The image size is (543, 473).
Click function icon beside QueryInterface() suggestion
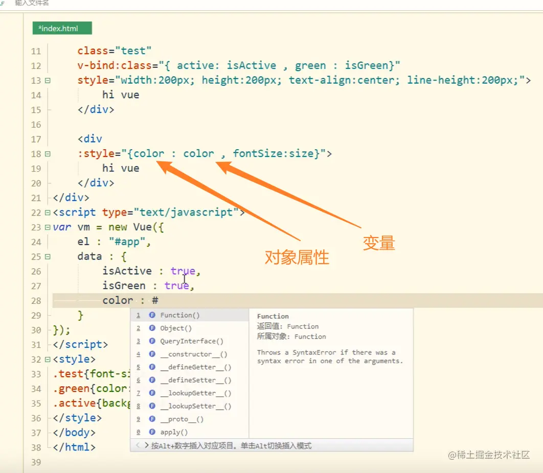(x=152, y=341)
